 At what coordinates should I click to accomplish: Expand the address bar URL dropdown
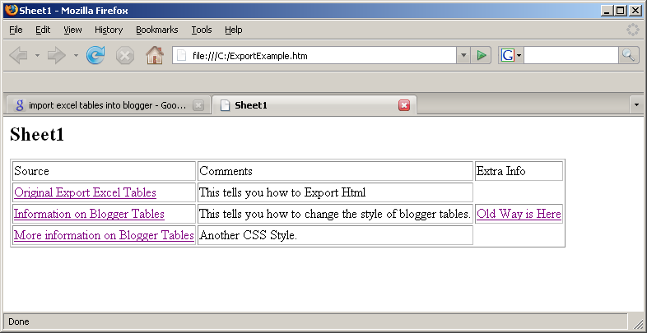463,55
